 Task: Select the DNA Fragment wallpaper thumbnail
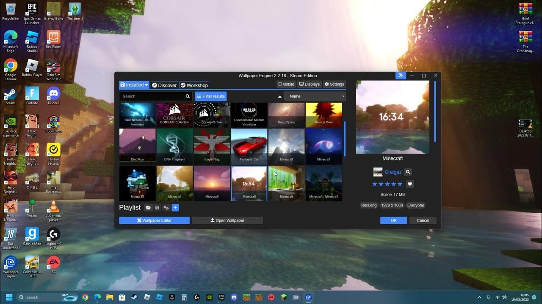[x=175, y=147]
